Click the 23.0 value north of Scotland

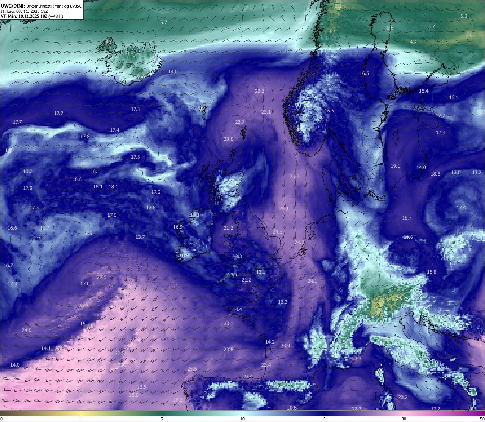(x=228, y=139)
